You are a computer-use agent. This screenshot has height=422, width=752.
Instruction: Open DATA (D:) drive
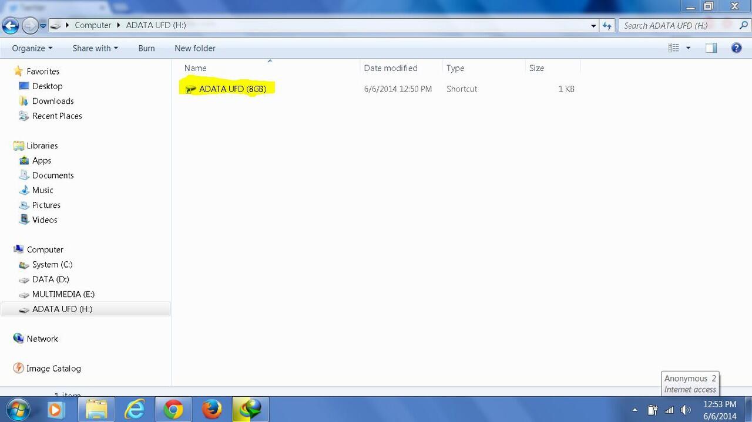point(51,279)
